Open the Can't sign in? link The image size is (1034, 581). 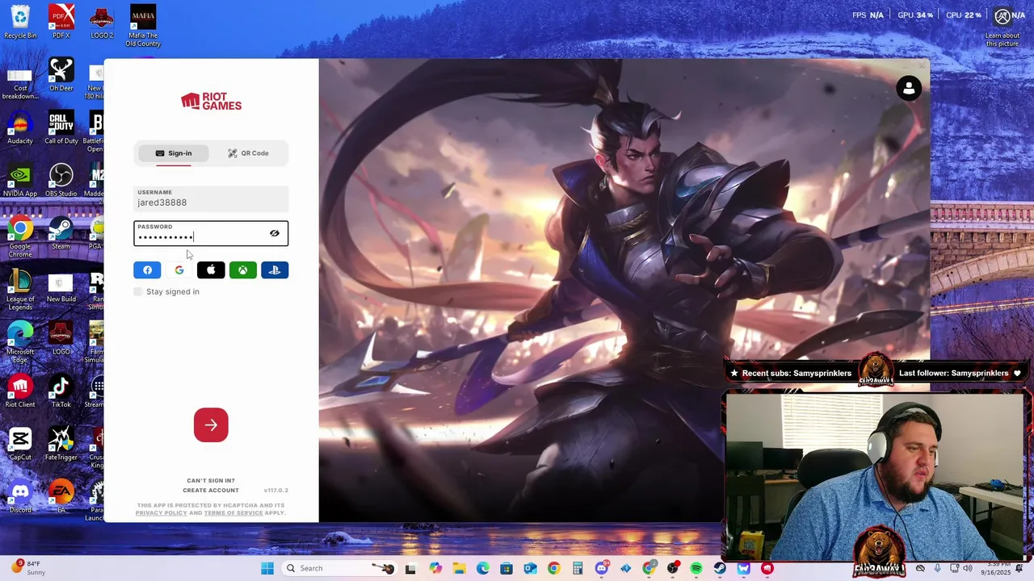pos(211,480)
